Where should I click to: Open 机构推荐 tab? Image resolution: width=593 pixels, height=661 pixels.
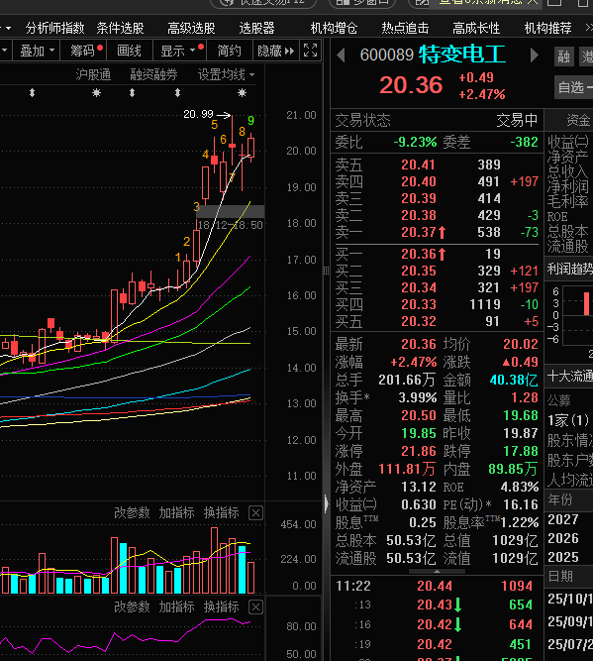click(x=547, y=28)
